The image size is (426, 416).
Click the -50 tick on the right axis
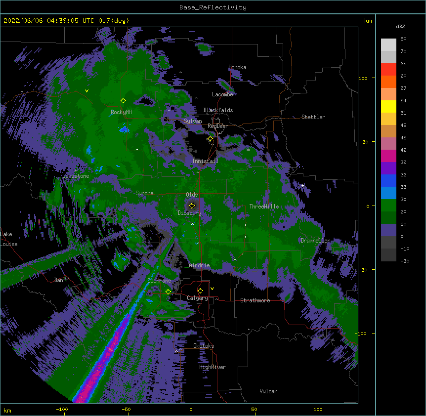point(363,270)
